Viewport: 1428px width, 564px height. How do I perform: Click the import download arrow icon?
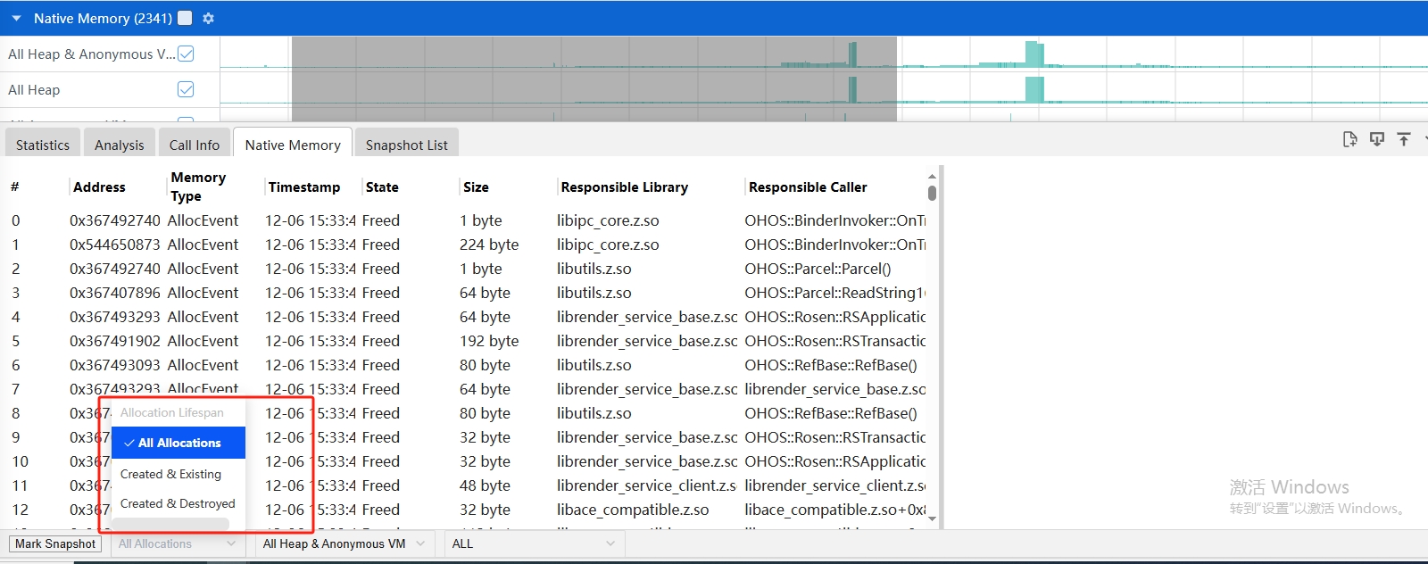point(1377,139)
